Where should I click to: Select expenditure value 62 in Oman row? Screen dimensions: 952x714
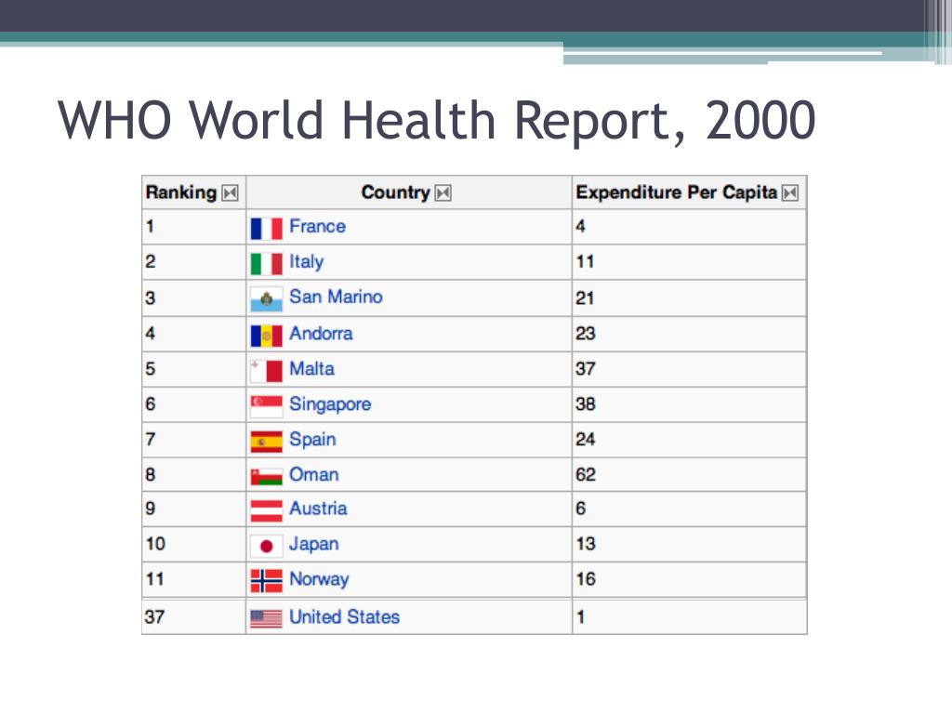[x=586, y=474]
